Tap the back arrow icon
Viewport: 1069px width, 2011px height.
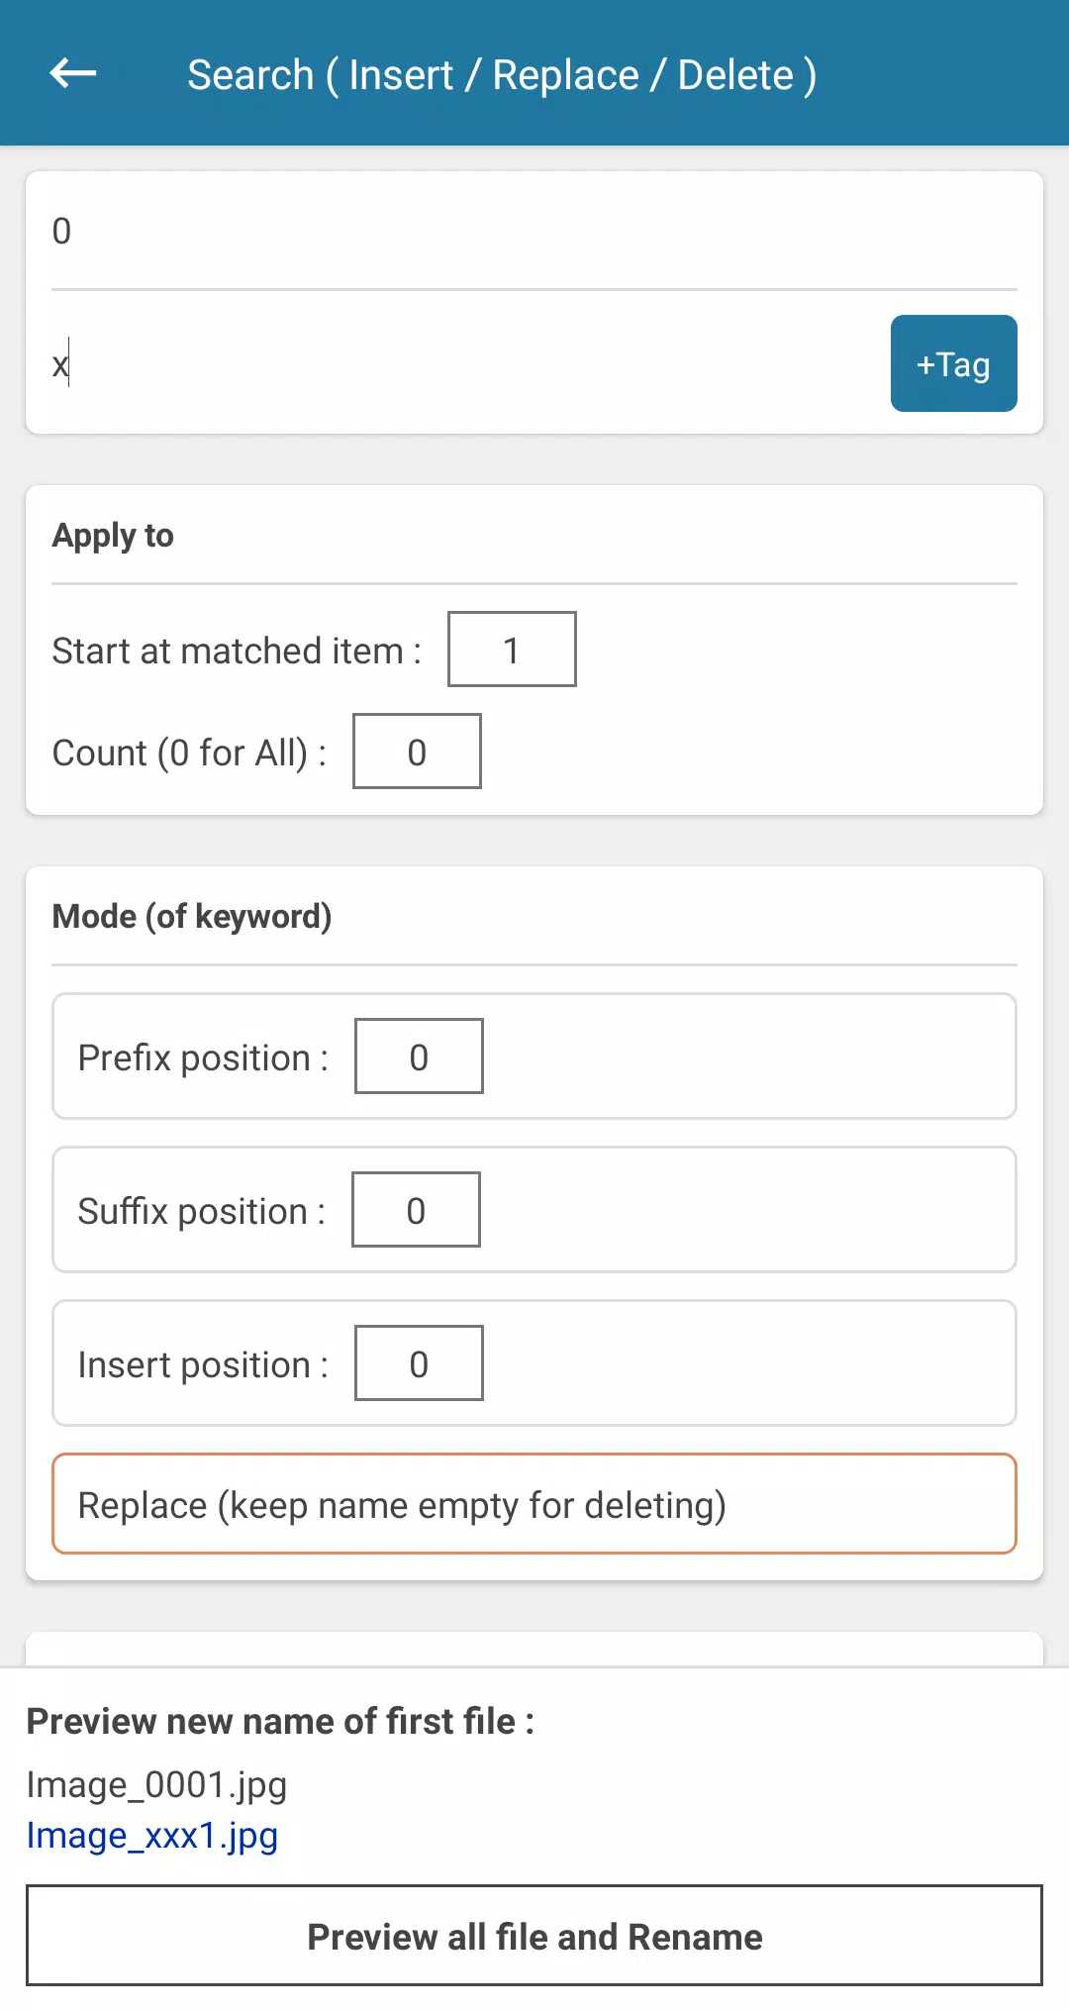click(72, 73)
